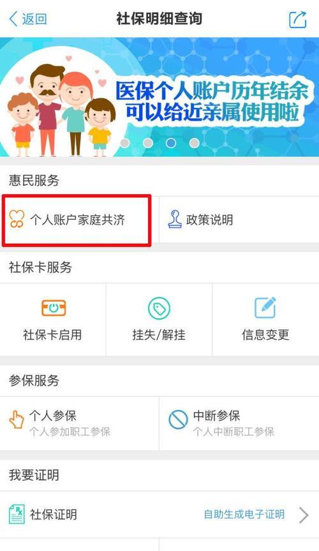The height and width of the screenshot is (551, 319).
Task: Select the fourth banner carousel dot
Action: coord(195,142)
